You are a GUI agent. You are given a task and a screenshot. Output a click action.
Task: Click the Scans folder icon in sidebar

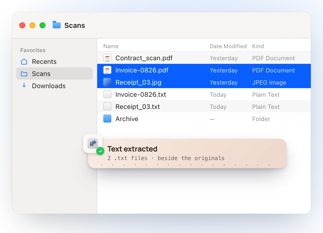pos(24,74)
